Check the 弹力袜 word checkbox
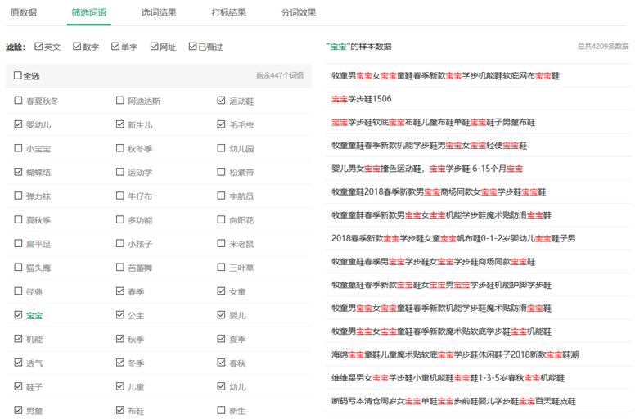635x419 pixels. (18, 196)
